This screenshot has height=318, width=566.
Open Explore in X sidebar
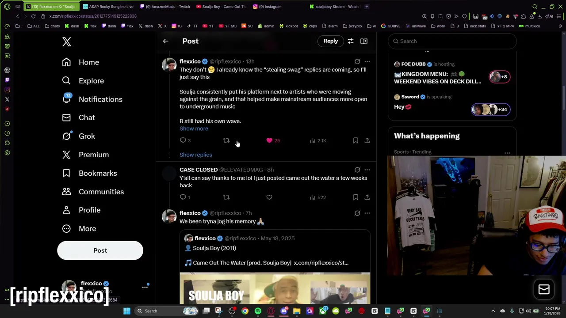click(83, 81)
